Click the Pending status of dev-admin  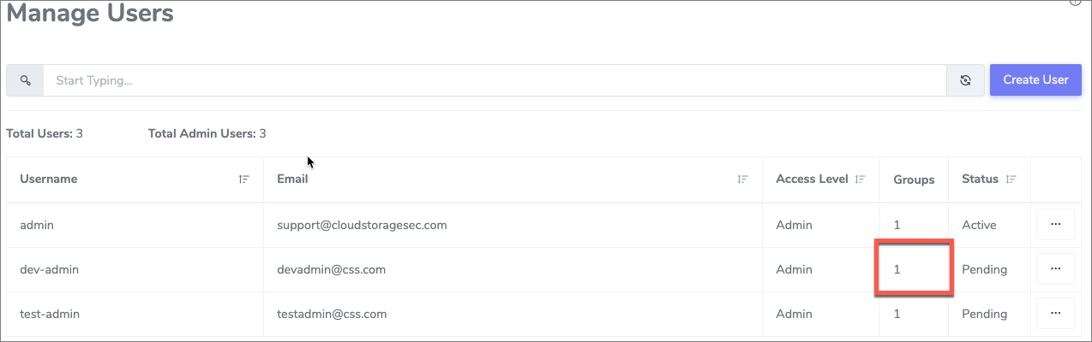point(984,269)
